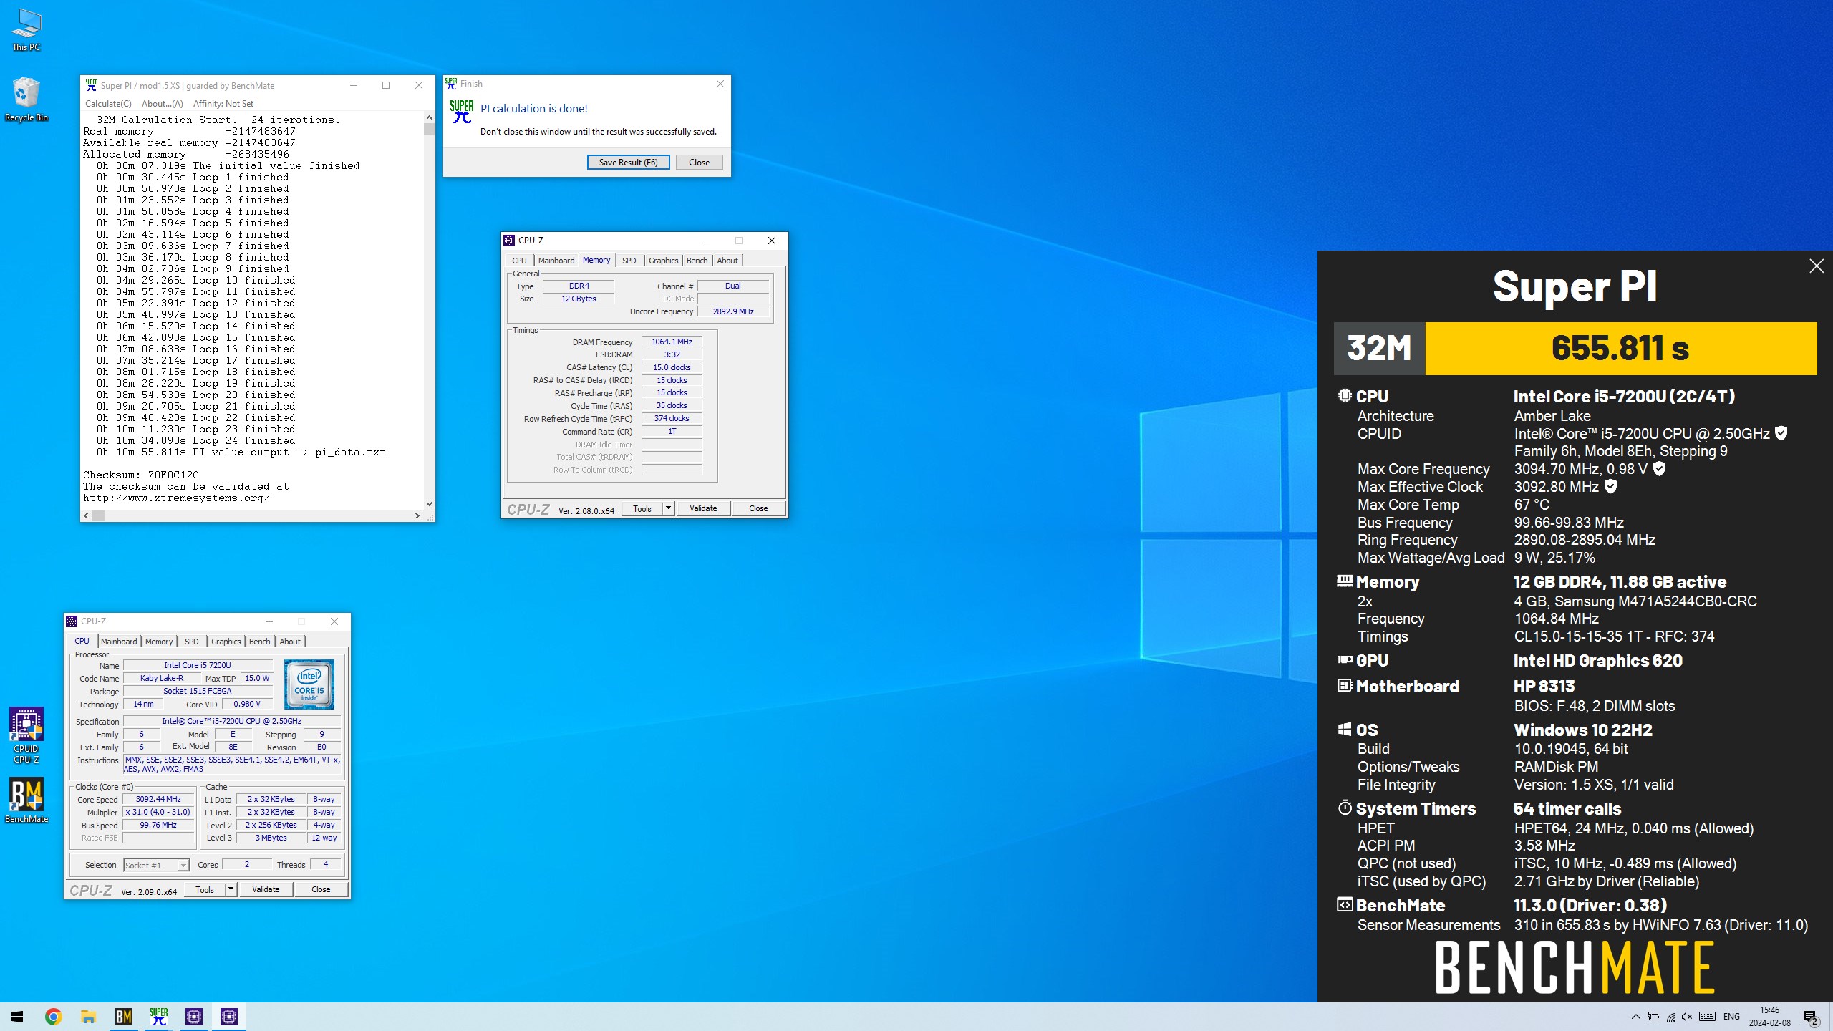
Task: Launch BenchMate desktop shortcut
Action: click(26, 800)
